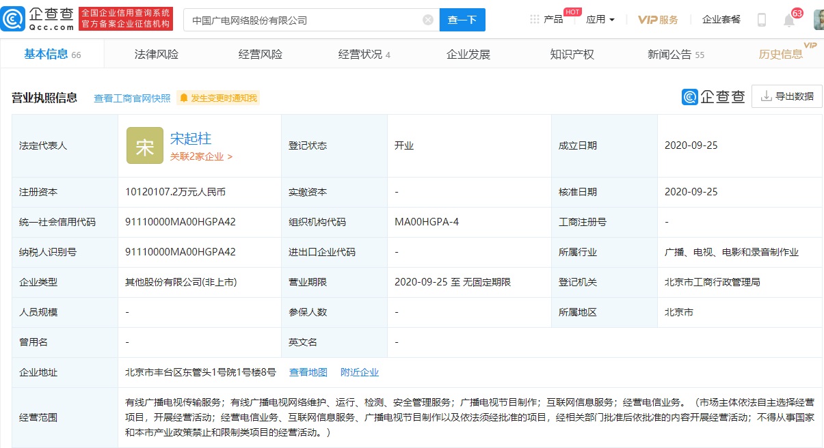
Task: Click the user avatar in top right
Action: 818,20
